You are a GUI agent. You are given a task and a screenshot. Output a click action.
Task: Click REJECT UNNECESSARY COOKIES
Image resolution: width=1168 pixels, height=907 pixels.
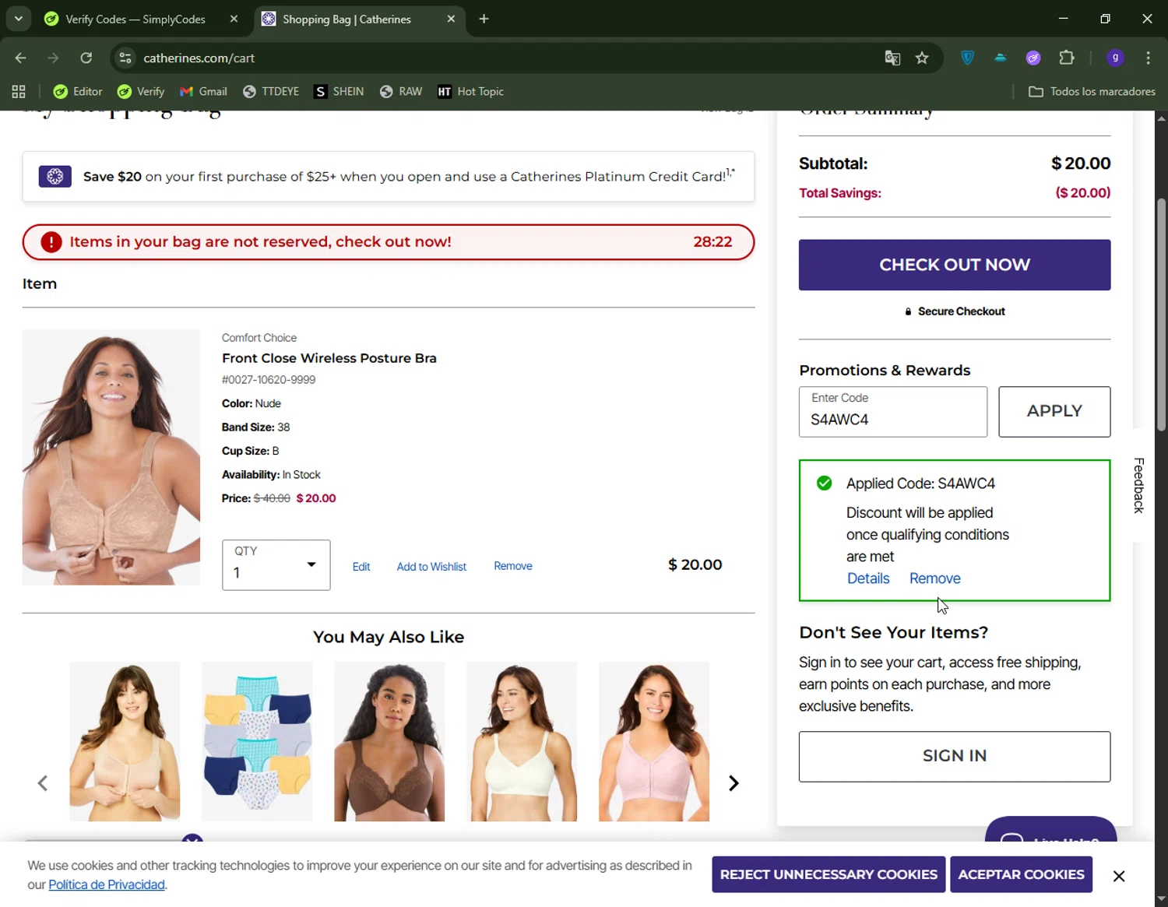click(x=829, y=874)
